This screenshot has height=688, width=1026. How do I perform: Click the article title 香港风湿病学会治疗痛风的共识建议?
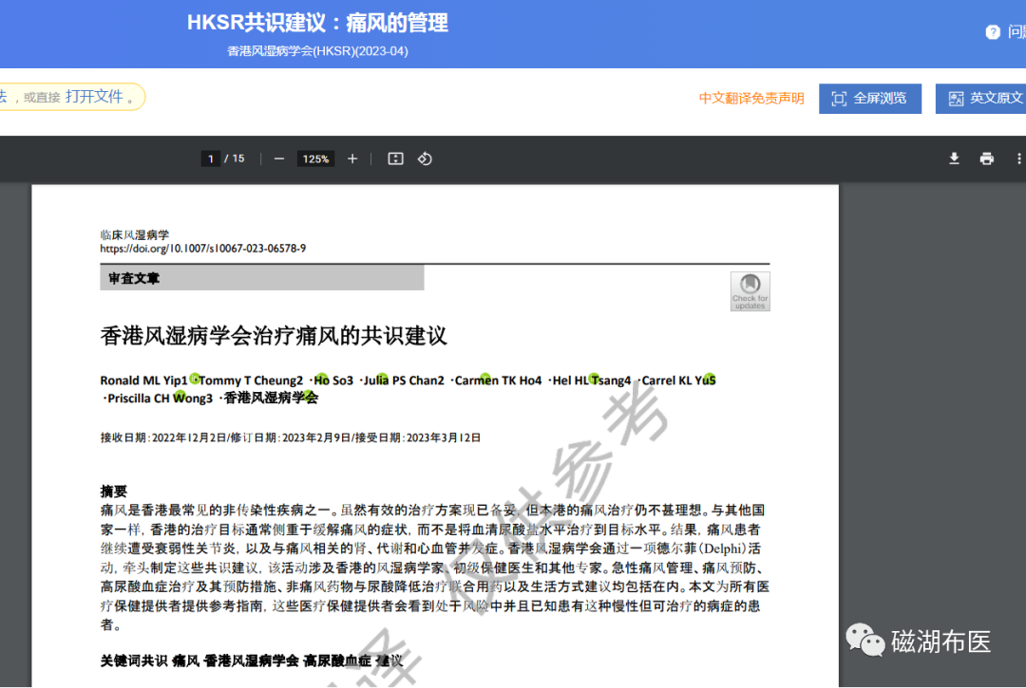pos(274,336)
